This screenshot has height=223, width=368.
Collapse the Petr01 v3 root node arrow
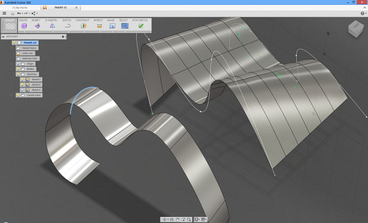(x=8, y=43)
